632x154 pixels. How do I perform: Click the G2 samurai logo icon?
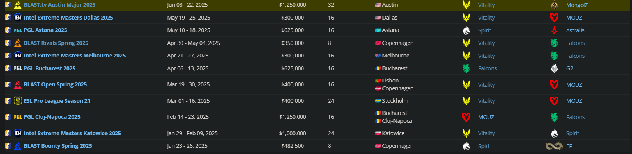[x=554, y=68]
